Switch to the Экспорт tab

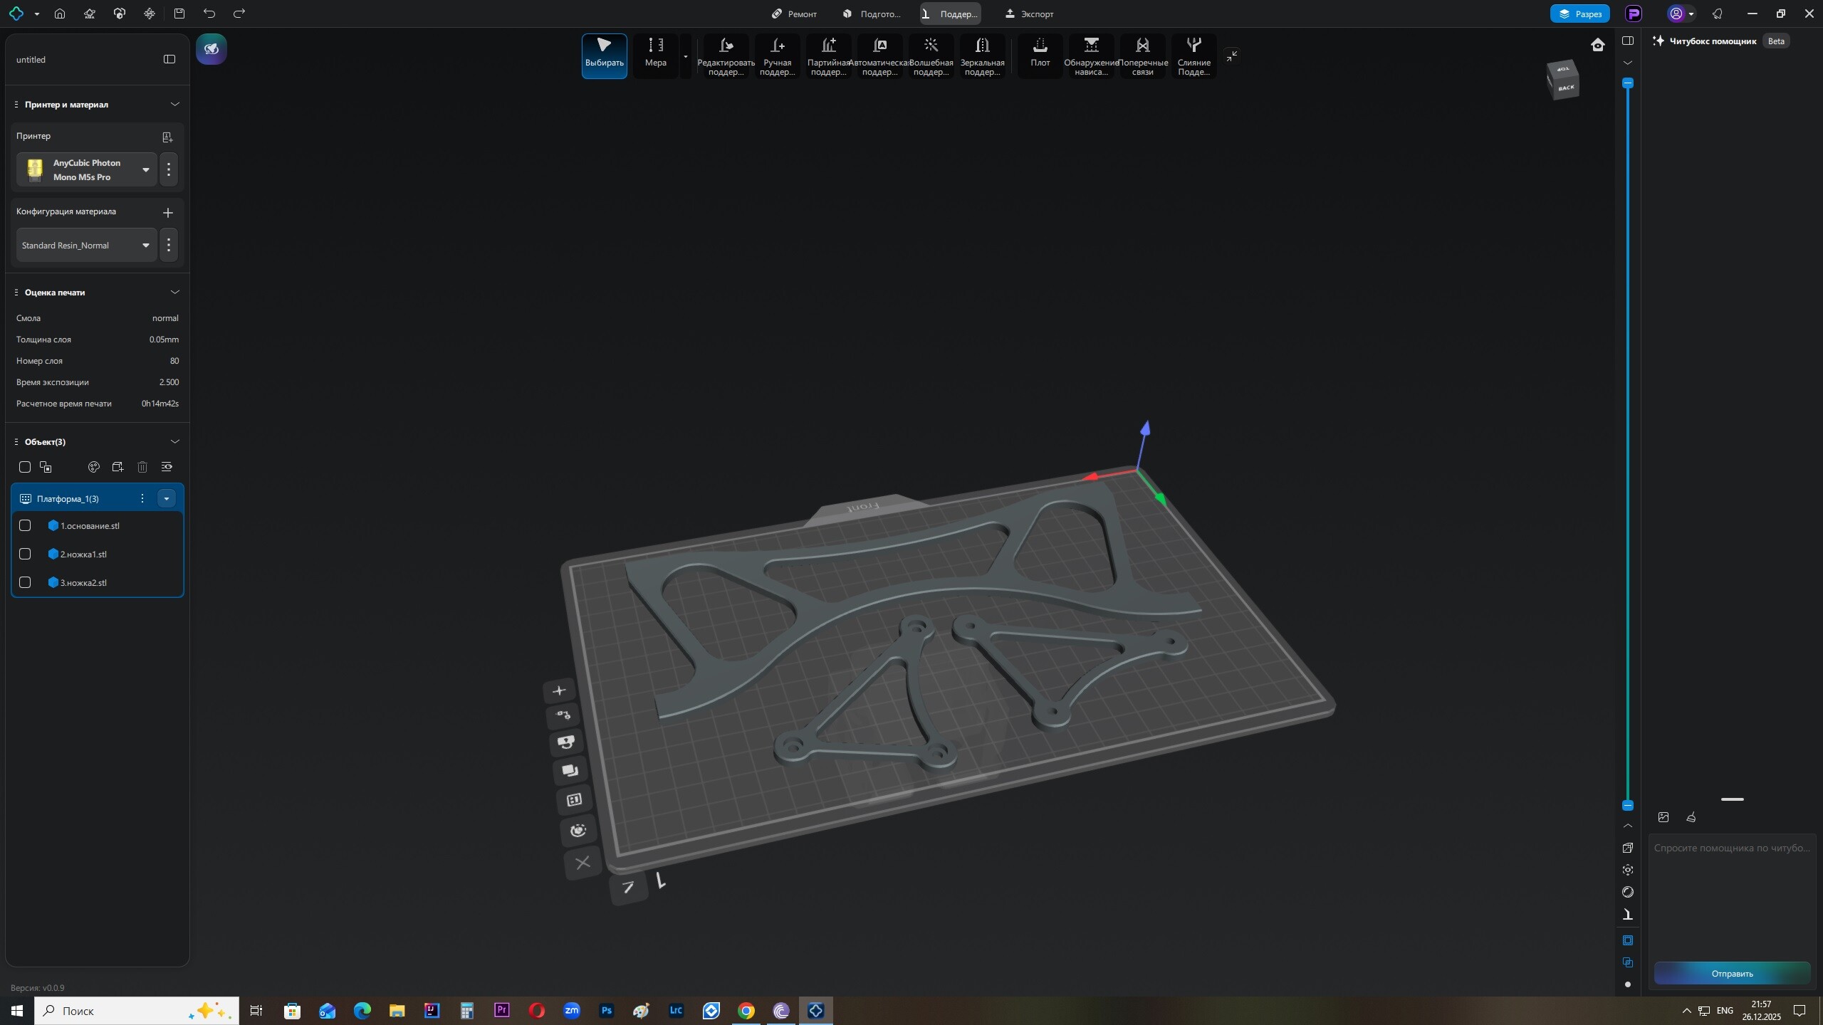(1030, 14)
